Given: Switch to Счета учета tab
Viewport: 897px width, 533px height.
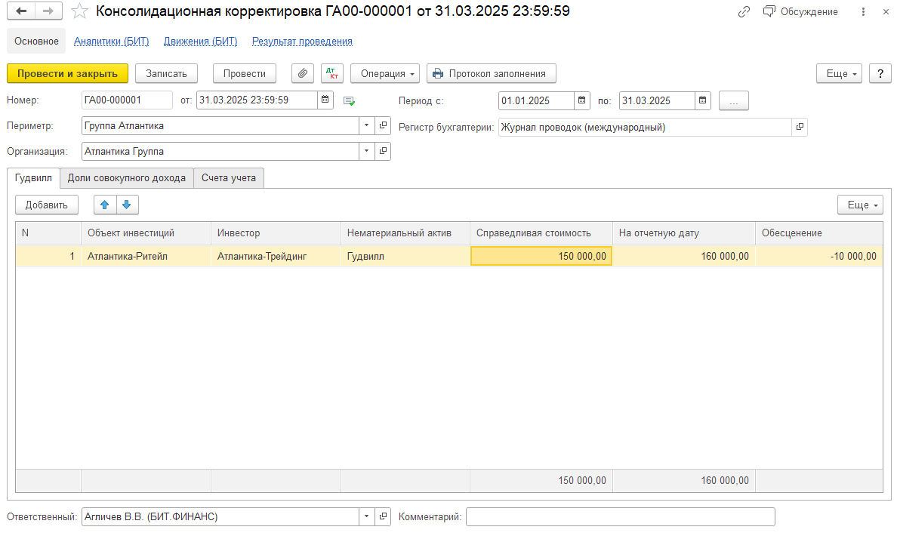Looking at the screenshot, I should tap(228, 178).
